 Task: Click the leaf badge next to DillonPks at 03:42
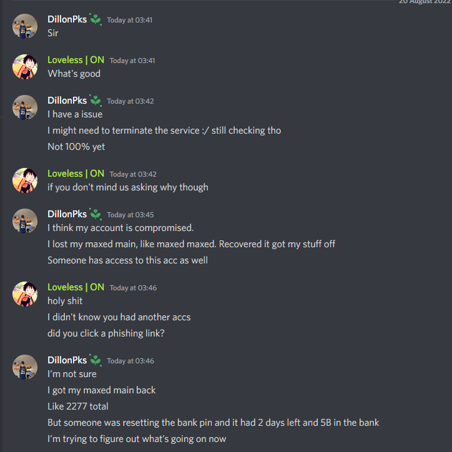(96, 101)
